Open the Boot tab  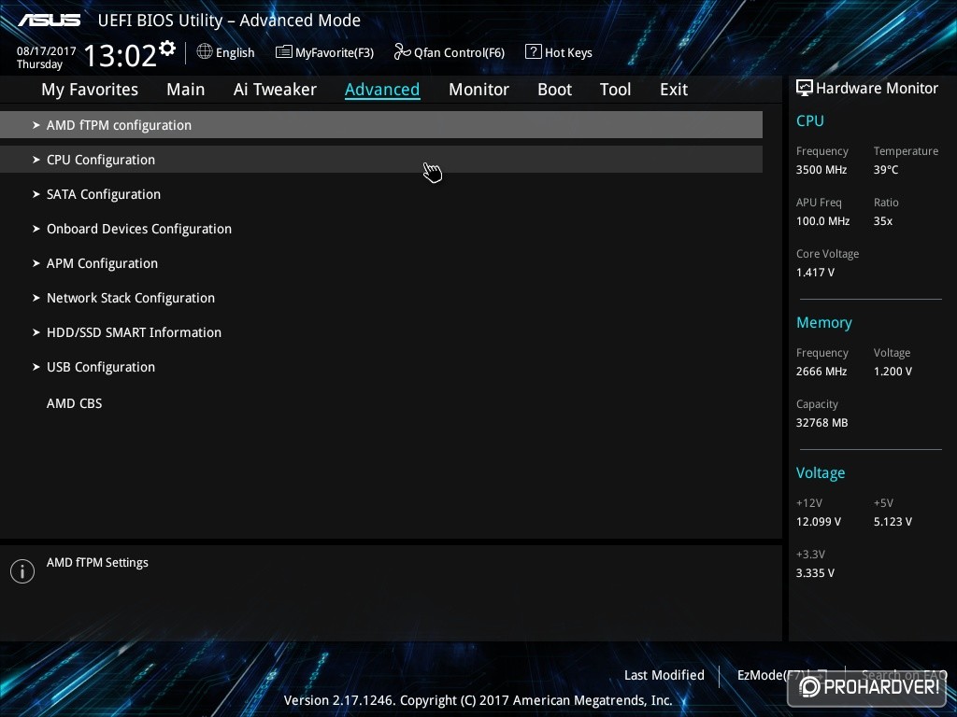pyautogui.click(x=554, y=90)
